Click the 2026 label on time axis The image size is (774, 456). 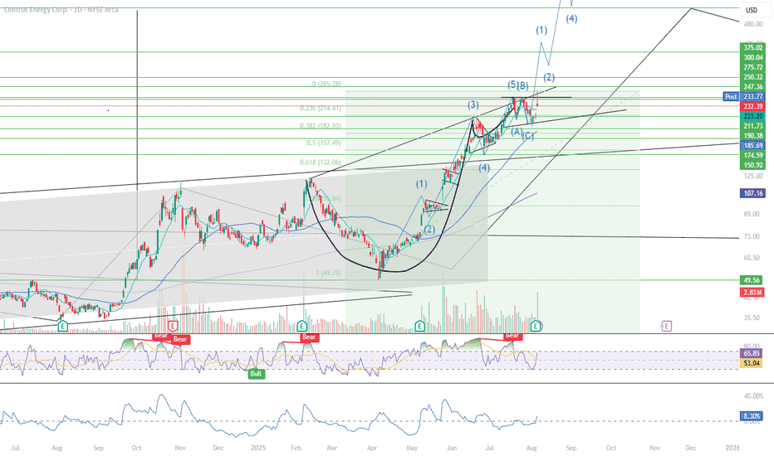click(732, 448)
